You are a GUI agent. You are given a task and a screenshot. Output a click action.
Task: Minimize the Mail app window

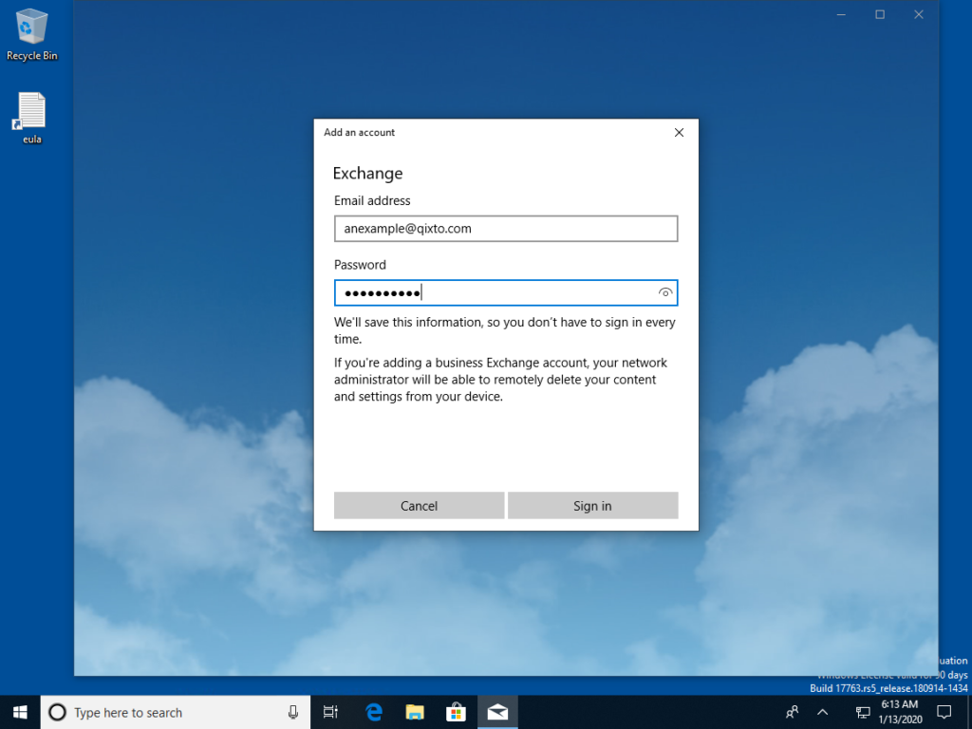841,15
